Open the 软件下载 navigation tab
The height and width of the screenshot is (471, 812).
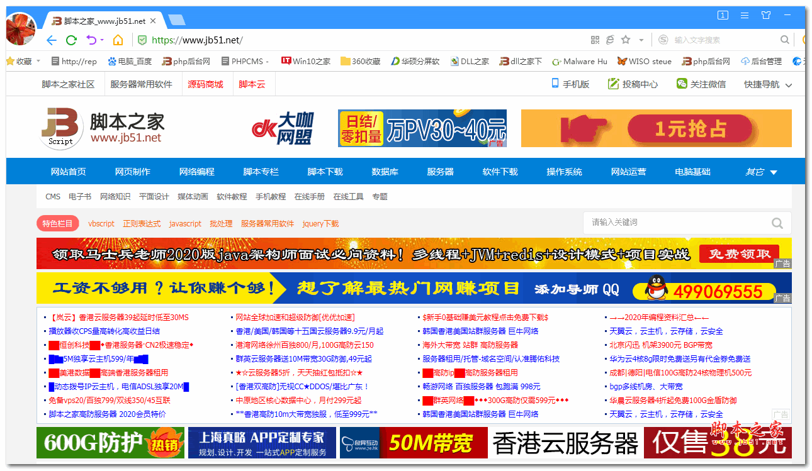[x=500, y=172]
